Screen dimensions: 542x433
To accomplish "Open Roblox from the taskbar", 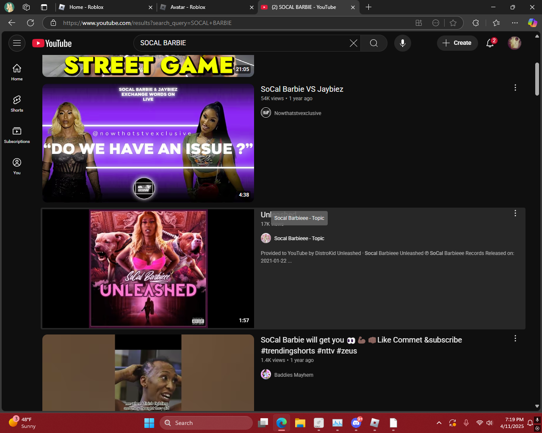I will 375,423.
